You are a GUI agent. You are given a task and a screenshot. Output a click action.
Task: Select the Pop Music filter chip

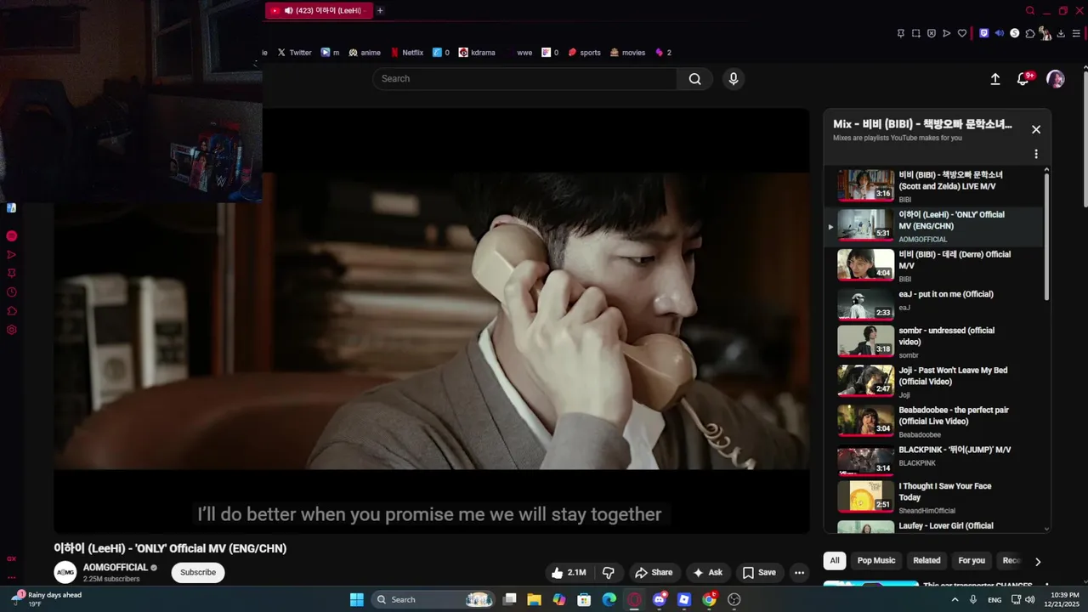(876, 561)
